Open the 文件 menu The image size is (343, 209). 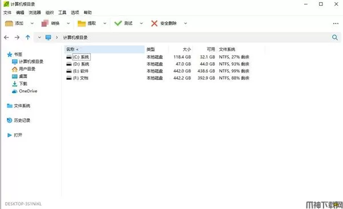[7, 13]
